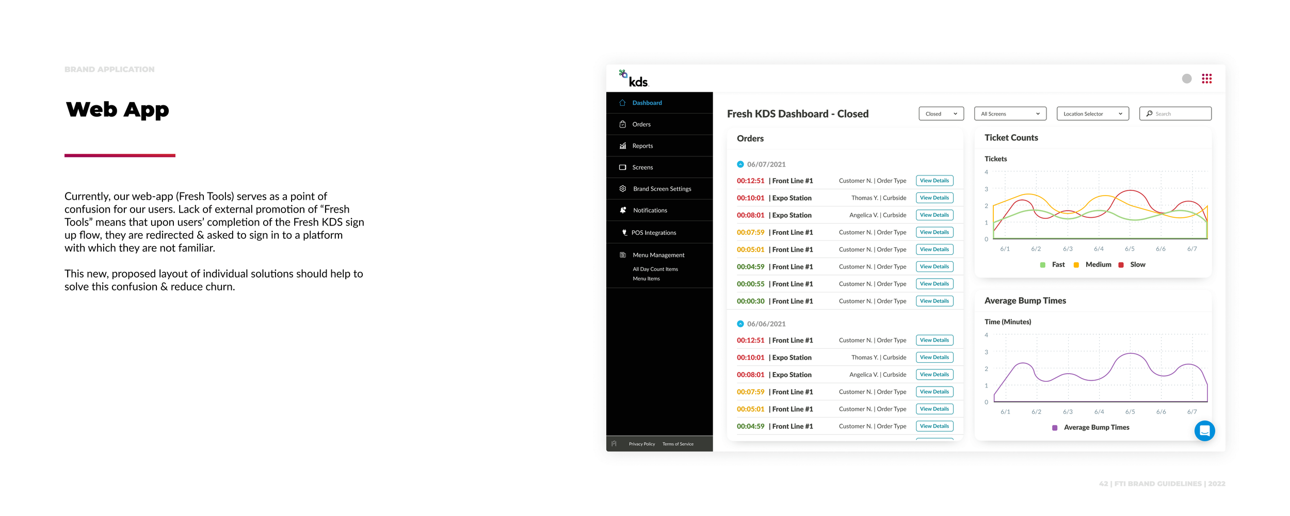Click the flag icon in sidebar footer

(x=614, y=444)
